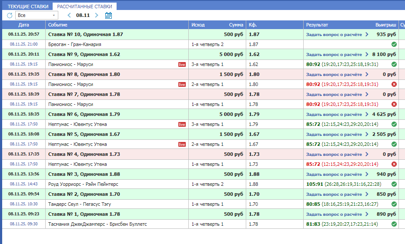The image size is (405, 244).
Task: Click the refresh icon in the toolbar
Action: 10,15
